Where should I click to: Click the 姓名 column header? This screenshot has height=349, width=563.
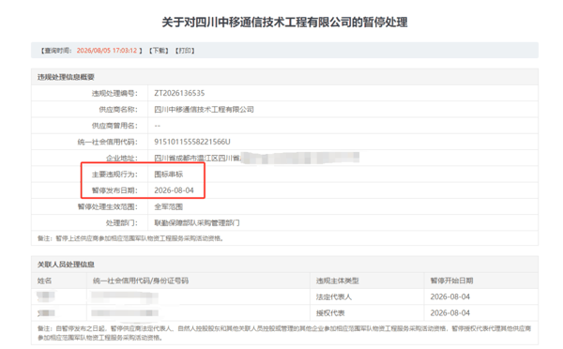coord(44,281)
